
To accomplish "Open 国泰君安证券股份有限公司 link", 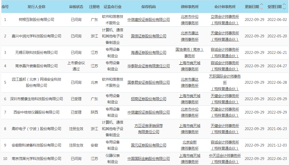I will 149,83.
